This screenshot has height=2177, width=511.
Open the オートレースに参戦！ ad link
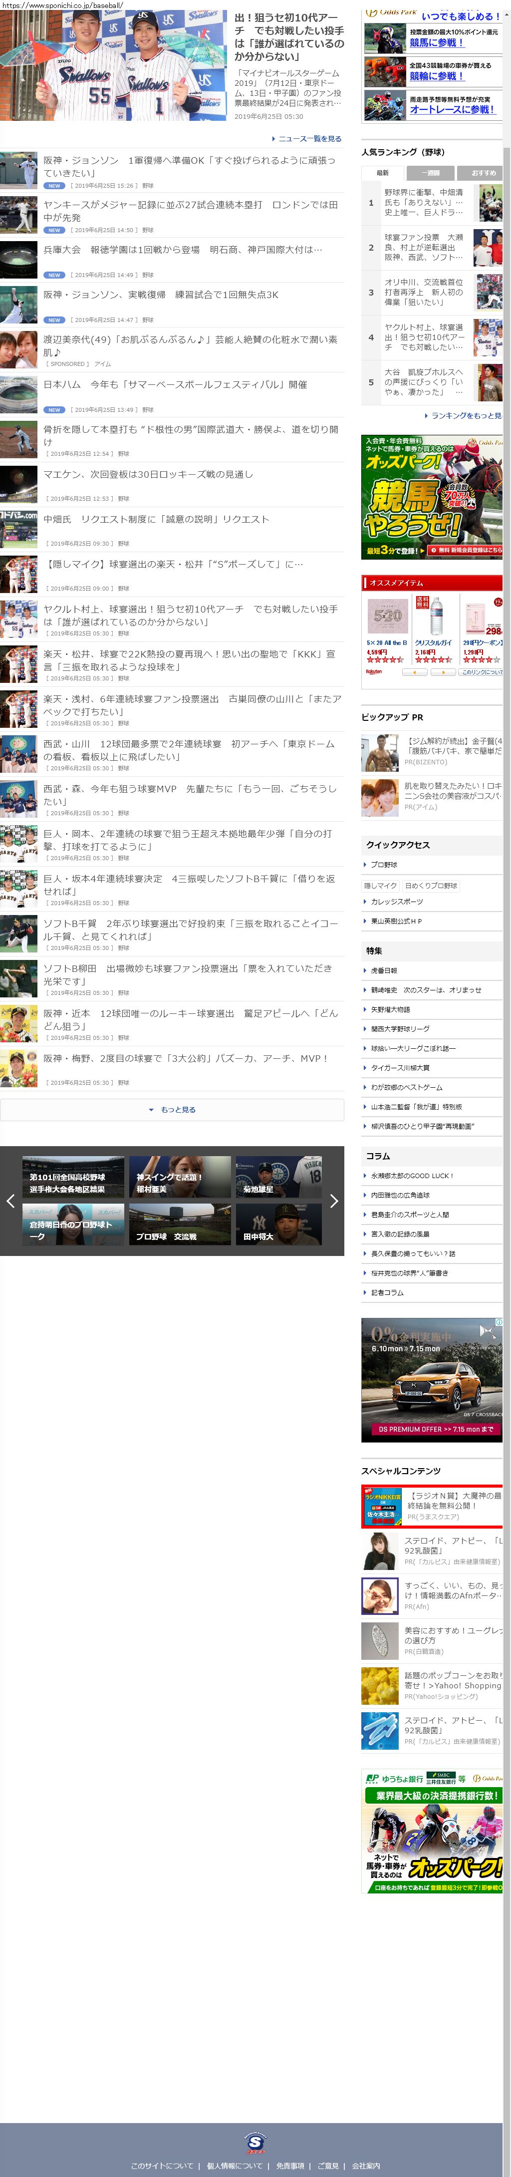pos(452,110)
